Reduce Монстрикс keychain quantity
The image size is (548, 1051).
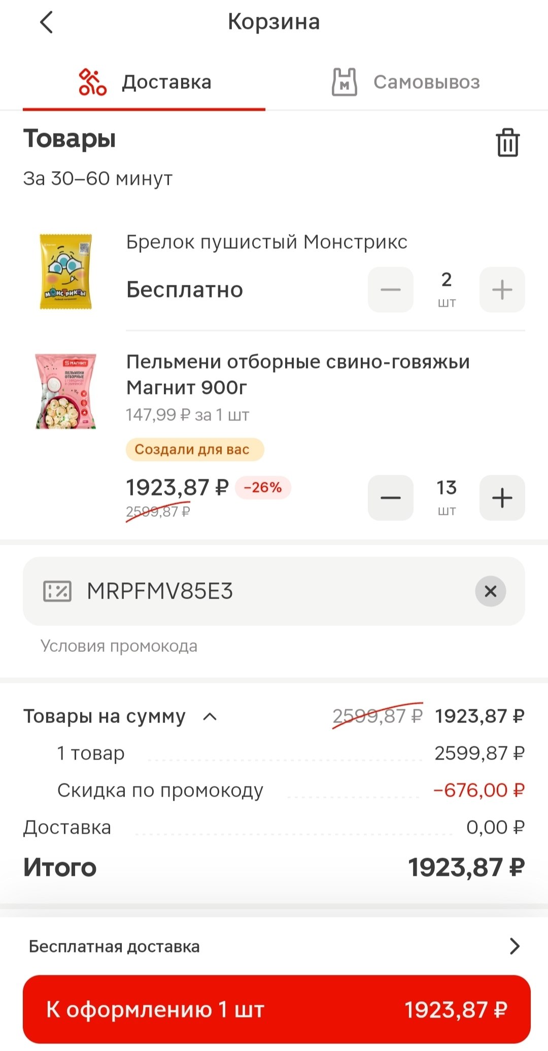tap(390, 289)
